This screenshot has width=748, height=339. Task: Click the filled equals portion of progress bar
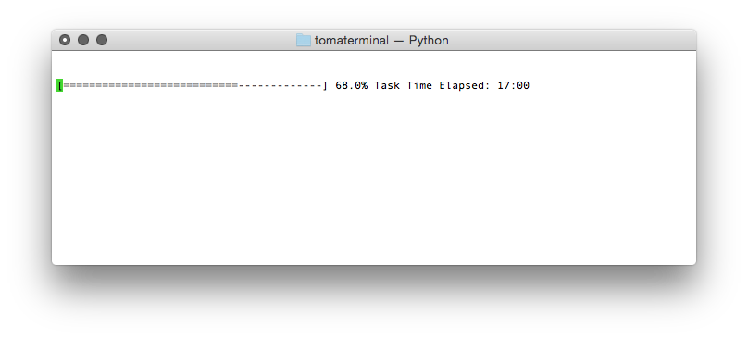pyautogui.click(x=150, y=85)
